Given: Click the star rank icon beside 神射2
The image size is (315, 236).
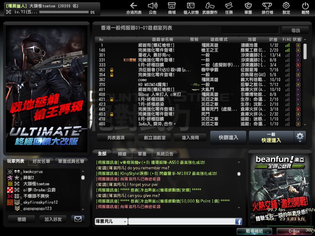Looking at the screenshot, I should (17, 178).
